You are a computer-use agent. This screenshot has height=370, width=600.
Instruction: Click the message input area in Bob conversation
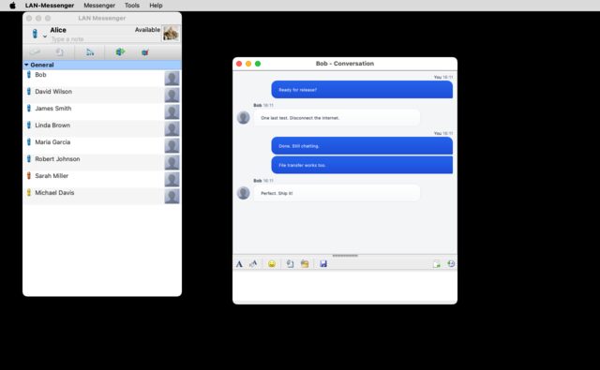pos(345,286)
